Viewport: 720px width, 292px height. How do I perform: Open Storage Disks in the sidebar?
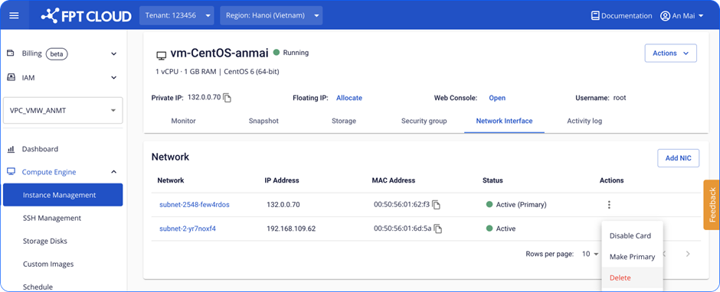pos(45,241)
